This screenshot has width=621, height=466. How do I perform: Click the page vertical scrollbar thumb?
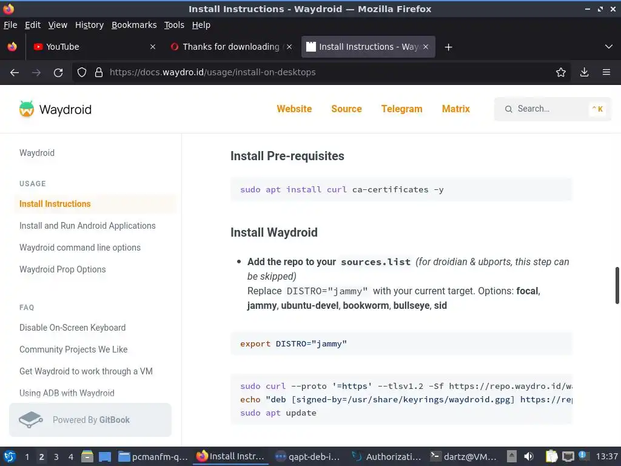[617, 285]
